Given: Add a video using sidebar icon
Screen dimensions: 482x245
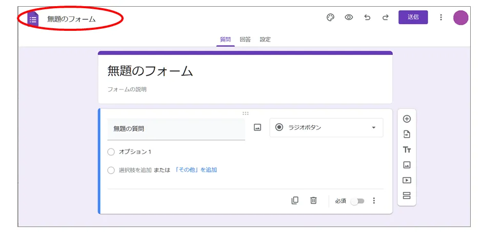Looking at the screenshot, I should point(407,180).
